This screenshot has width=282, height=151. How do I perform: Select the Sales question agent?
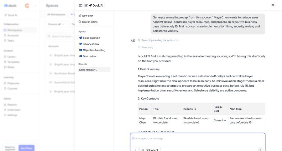pyautogui.click(x=90, y=38)
